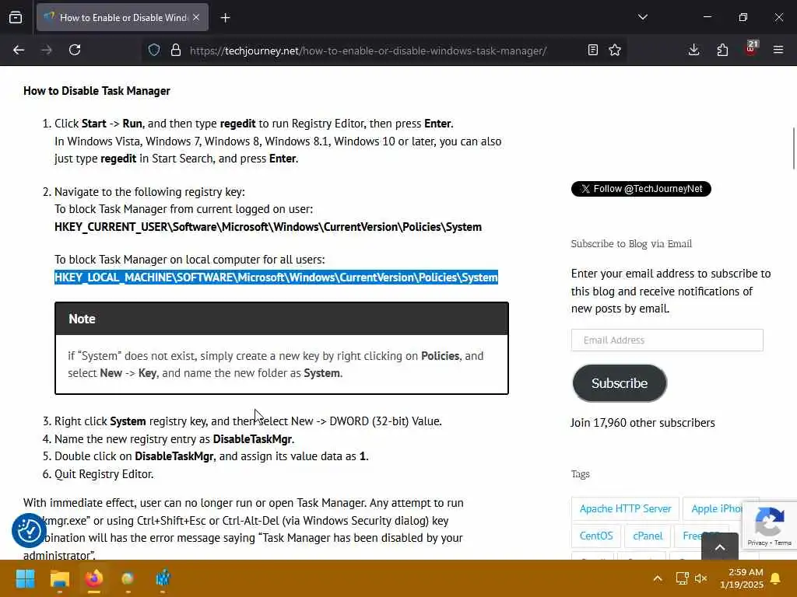
Task: Unmute the volume tray icon
Action: point(701,578)
